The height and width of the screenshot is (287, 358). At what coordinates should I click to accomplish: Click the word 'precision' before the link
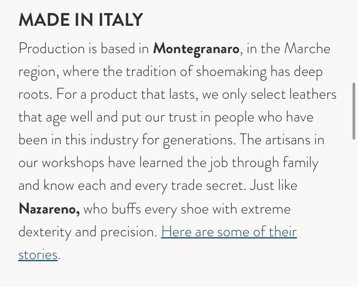click(x=127, y=232)
